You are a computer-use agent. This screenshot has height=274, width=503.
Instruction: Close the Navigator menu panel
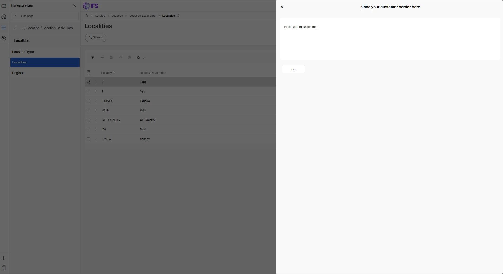pos(75,6)
